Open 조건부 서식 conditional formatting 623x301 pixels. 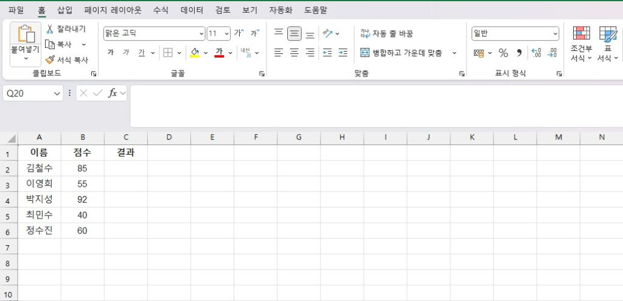581,44
